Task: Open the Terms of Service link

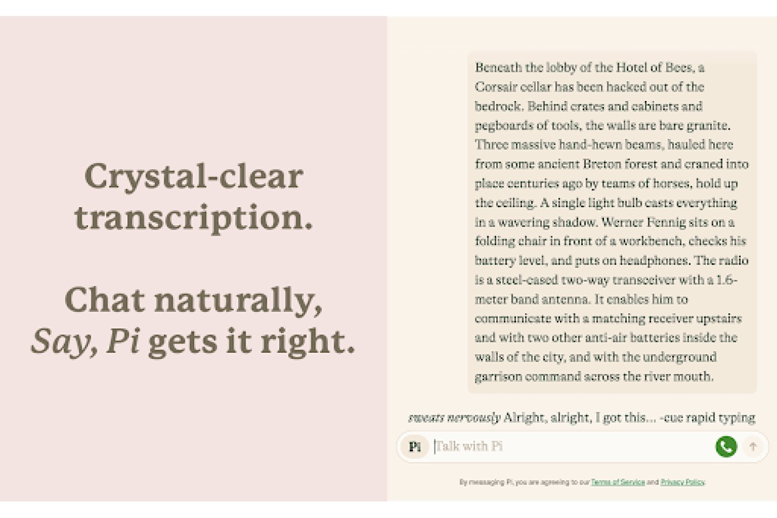Action: tap(618, 482)
